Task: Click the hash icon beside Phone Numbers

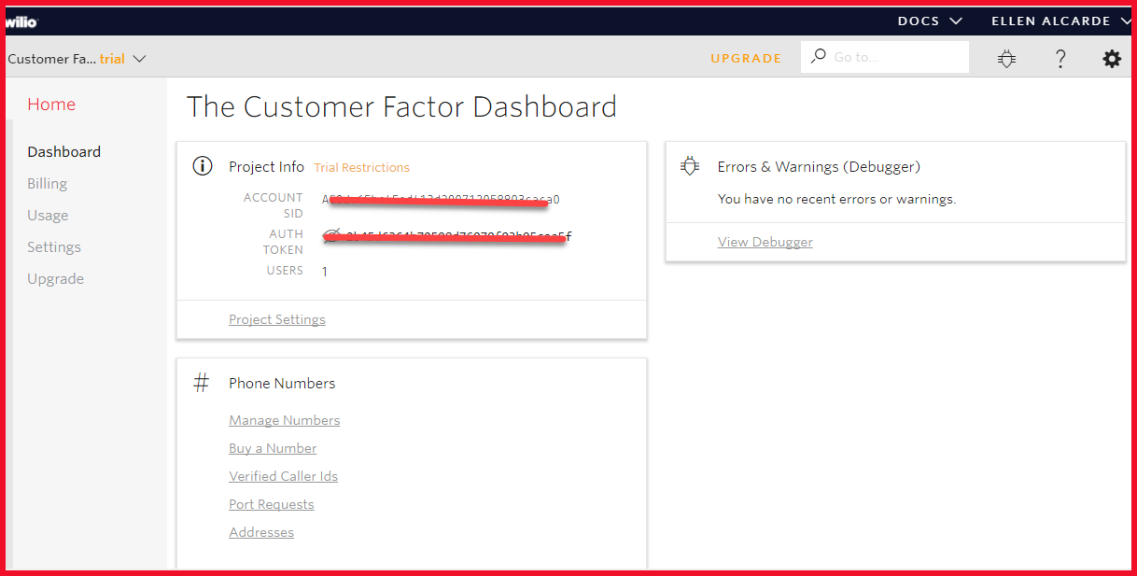Action: click(202, 383)
